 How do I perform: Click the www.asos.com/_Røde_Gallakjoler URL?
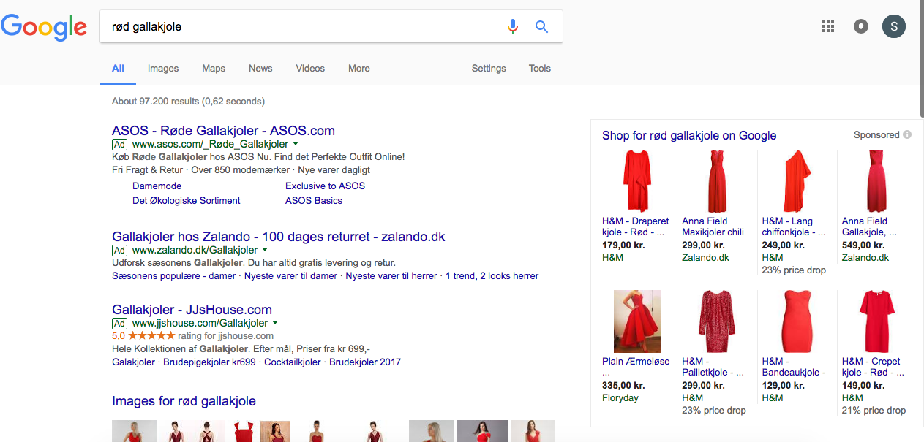[210, 145]
